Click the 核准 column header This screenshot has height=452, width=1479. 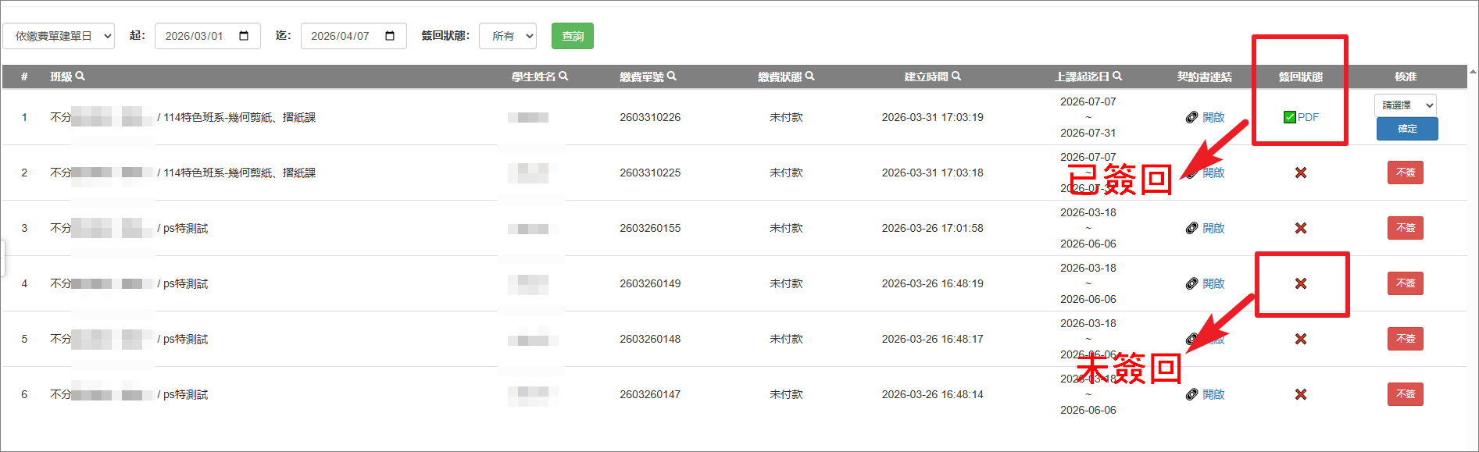pyautogui.click(x=1405, y=77)
